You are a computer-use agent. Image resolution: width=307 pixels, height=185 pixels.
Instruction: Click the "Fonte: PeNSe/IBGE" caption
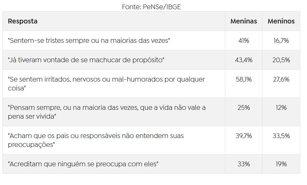(x=151, y=6)
